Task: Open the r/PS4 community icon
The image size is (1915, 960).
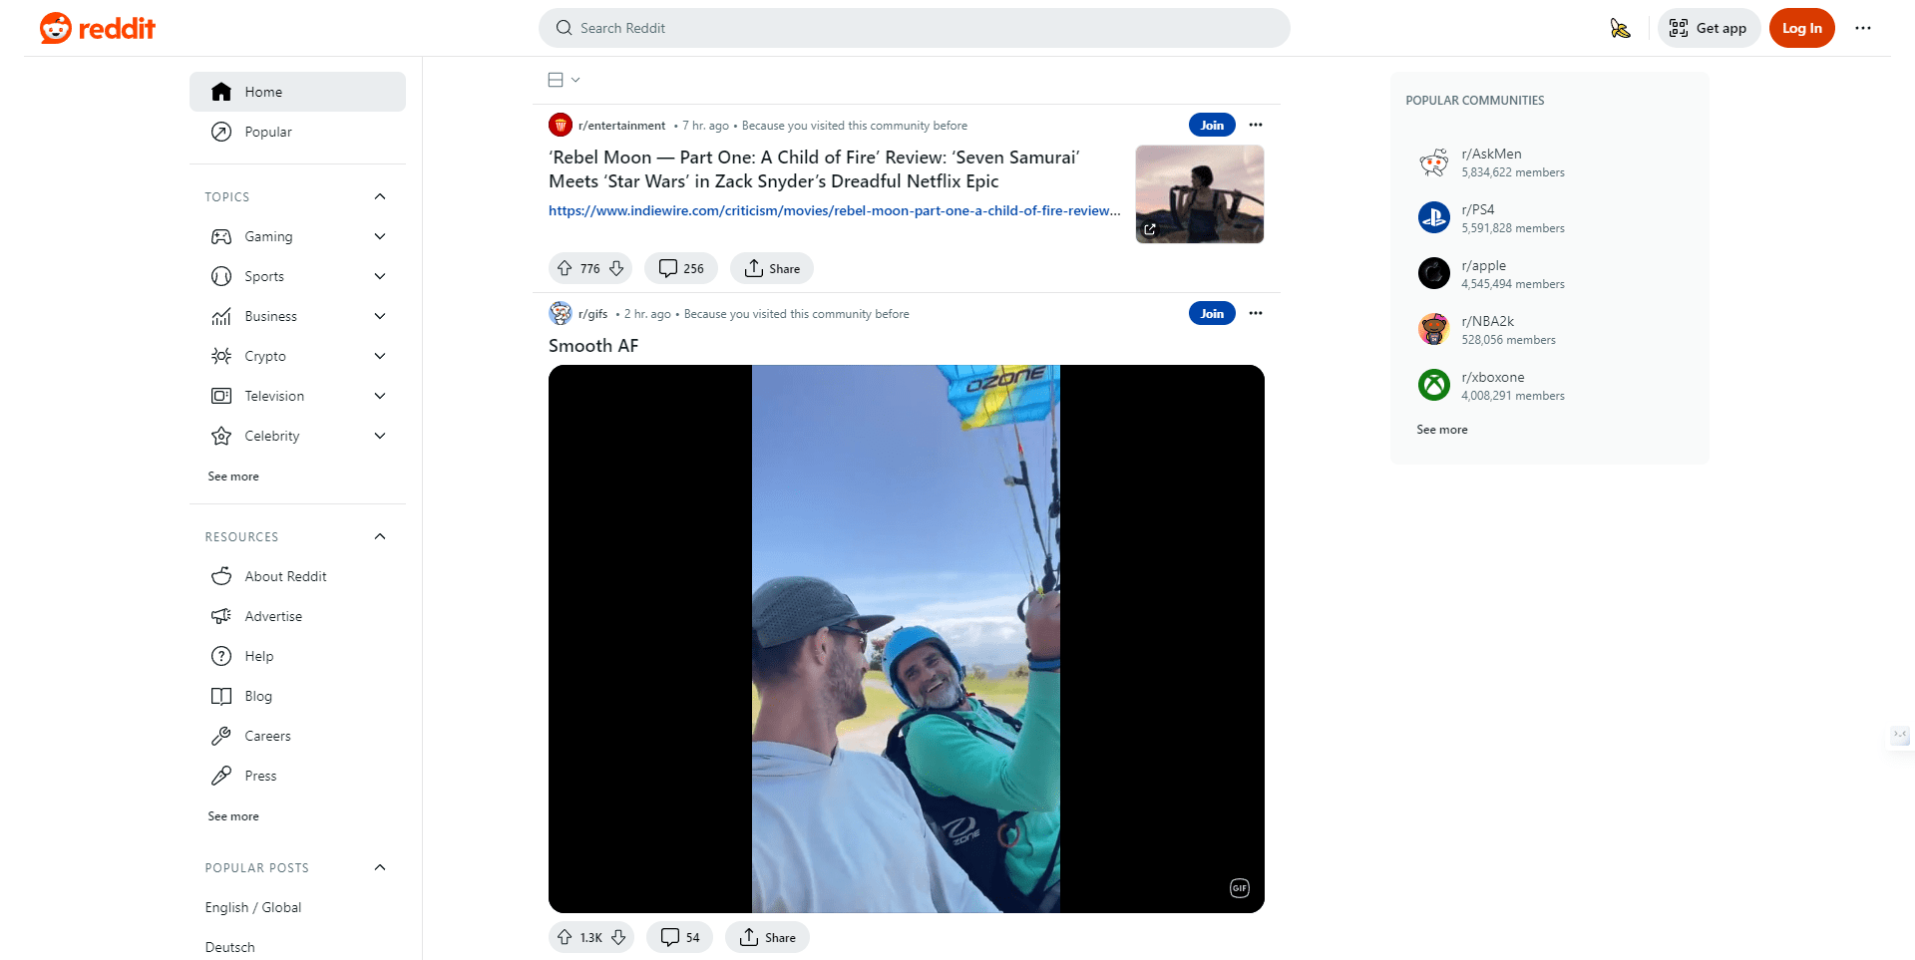Action: tap(1433, 217)
